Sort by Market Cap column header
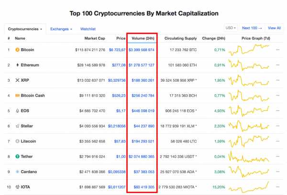 coord(95,38)
